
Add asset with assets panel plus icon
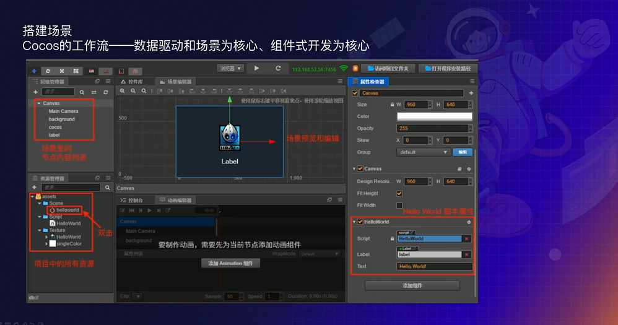click(x=34, y=188)
